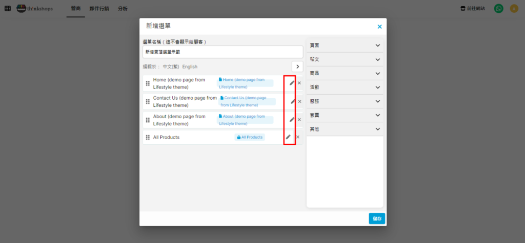Expand the 商品 section
Viewport: 525px width, 243px height.
[x=345, y=74]
